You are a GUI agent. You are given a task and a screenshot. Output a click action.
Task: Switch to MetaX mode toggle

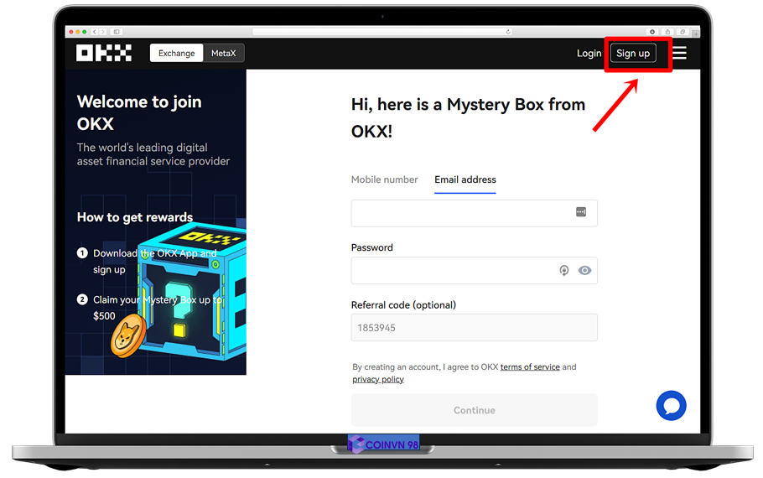click(x=223, y=53)
